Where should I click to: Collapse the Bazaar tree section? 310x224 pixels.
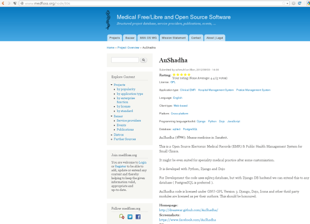point(112,116)
